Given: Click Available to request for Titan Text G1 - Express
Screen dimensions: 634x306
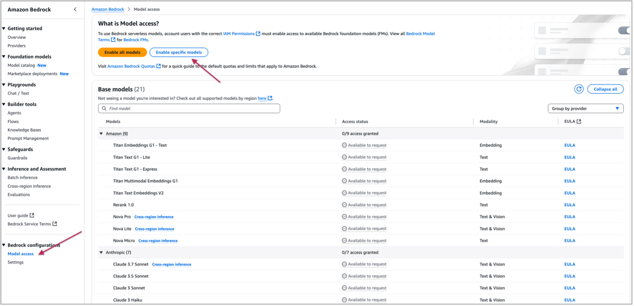Looking at the screenshot, I should click(367, 169).
